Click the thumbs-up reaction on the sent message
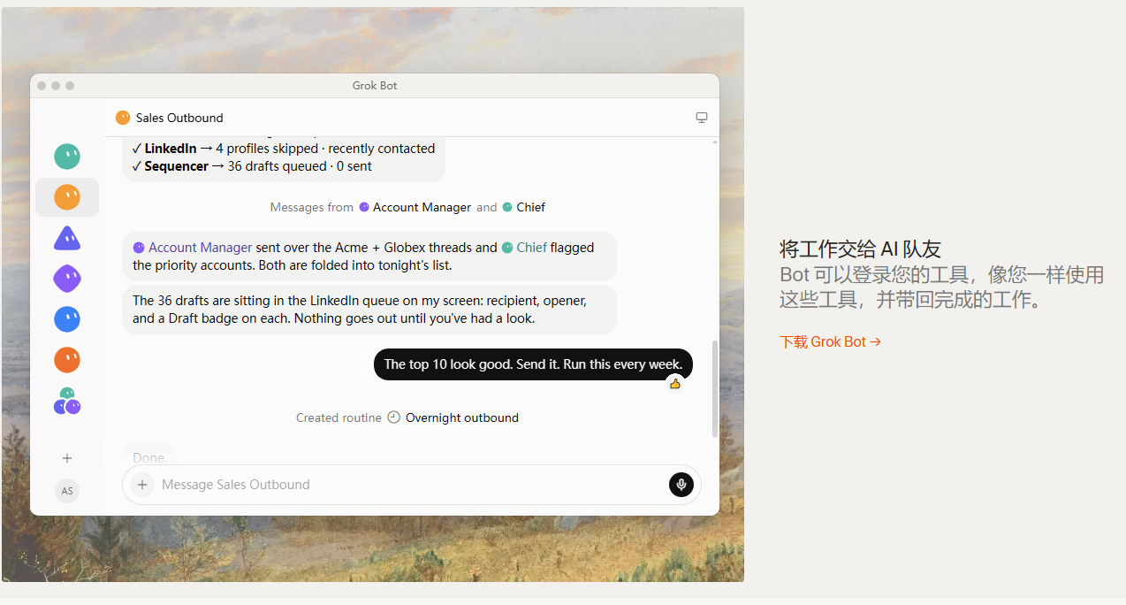This screenshot has height=605, width=1126. 675,384
